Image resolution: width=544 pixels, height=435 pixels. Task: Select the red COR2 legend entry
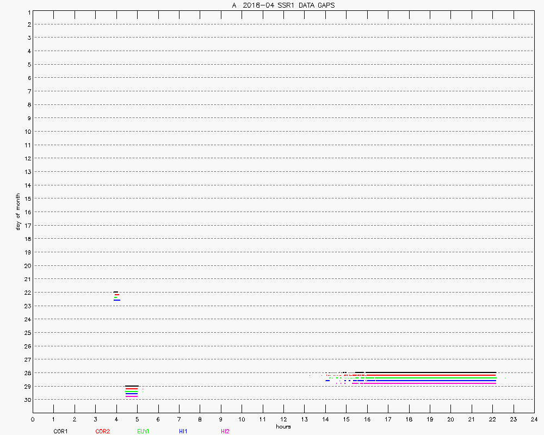(102, 431)
